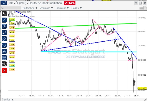
Task: Select the arrow pointer tool
Action: [4, 14]
